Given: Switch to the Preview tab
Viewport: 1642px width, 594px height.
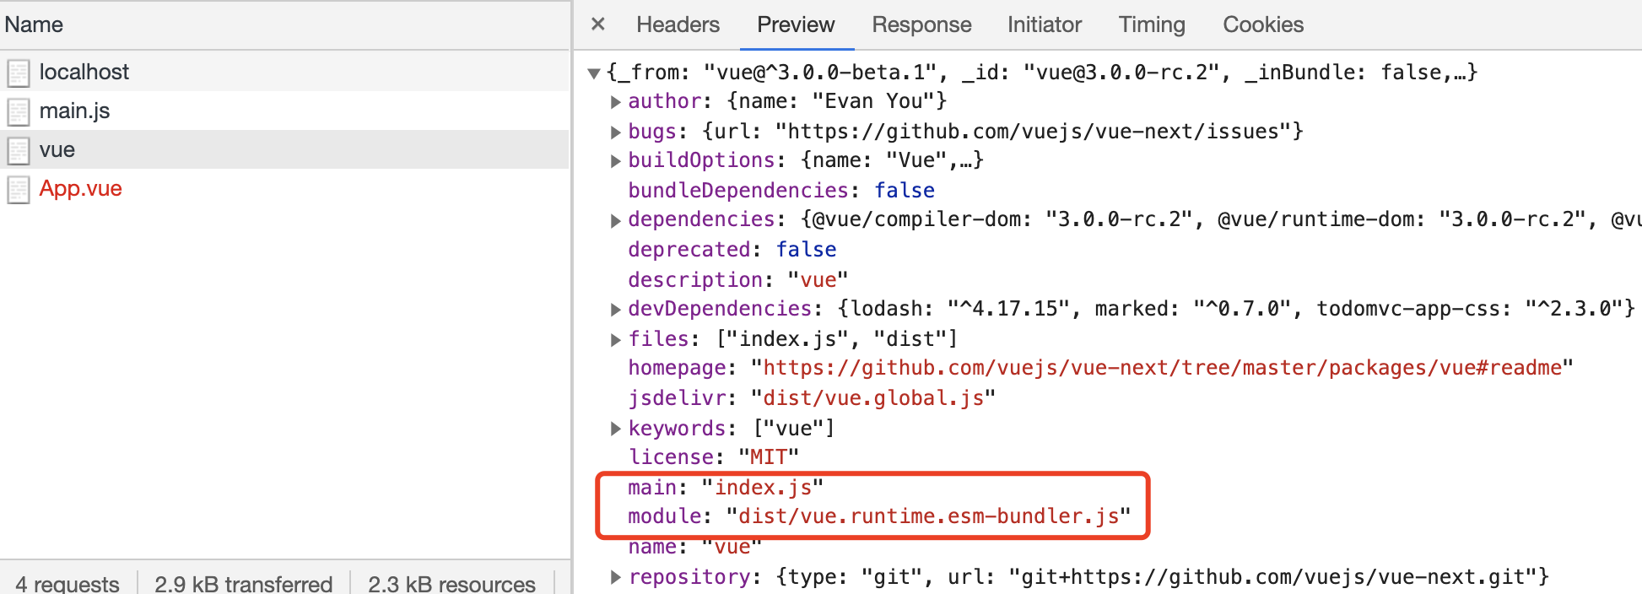Looking at the screenshot, I should coord(796,24).
